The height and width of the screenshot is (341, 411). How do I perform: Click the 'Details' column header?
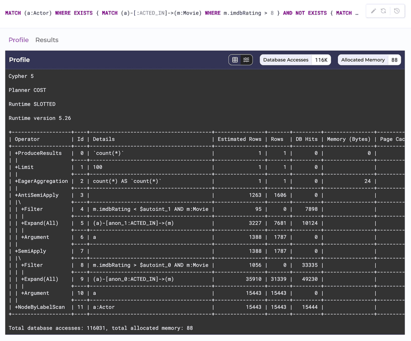(x=104, y=139)
